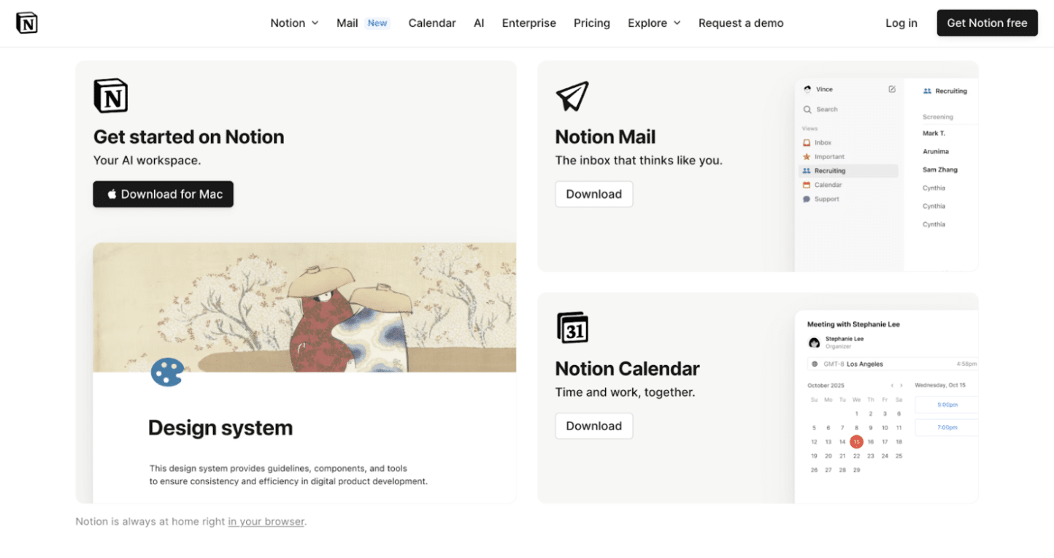Click the Notion logo in top-left corner
Image resolution: width=1054 pixels, height=558 pixels.
coord(26,23)
